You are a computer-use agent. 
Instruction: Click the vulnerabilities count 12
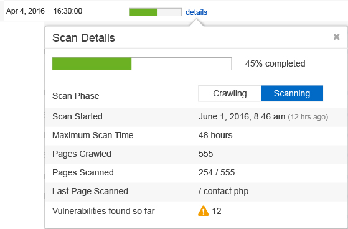(217, 211)
